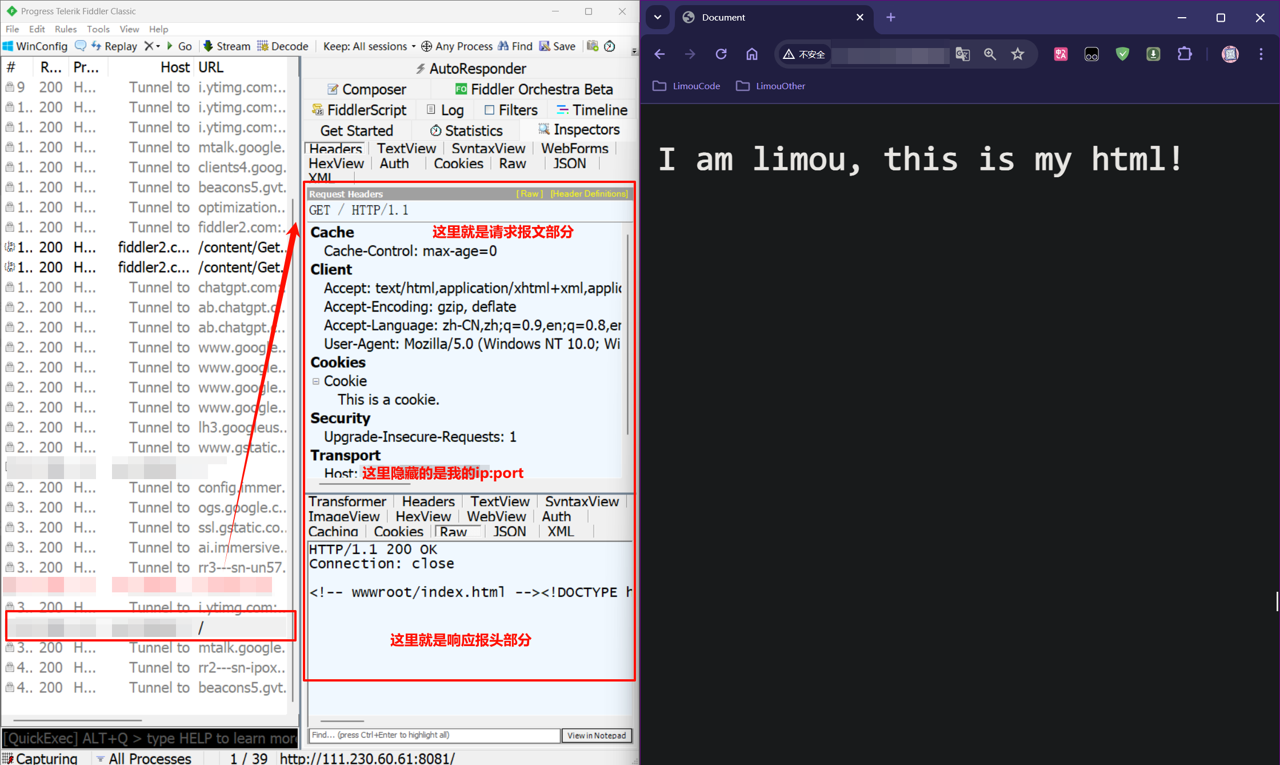
Task: Switch to the AutoResponder tab
Action: click(x=470, y=69)
